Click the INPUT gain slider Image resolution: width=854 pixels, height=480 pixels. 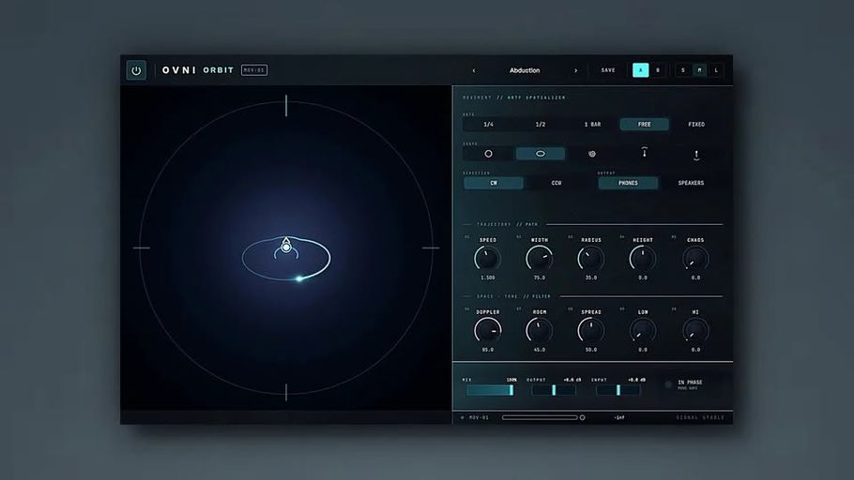tap(618, 390)
